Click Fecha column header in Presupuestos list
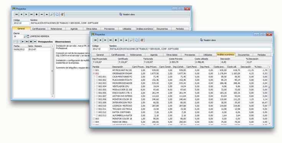This screenshot has width=282, height=143. coord(20,46)
